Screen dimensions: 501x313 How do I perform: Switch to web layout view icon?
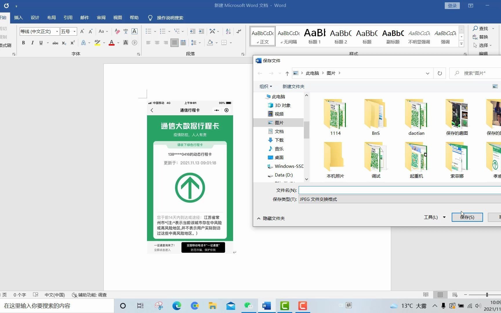455,295
